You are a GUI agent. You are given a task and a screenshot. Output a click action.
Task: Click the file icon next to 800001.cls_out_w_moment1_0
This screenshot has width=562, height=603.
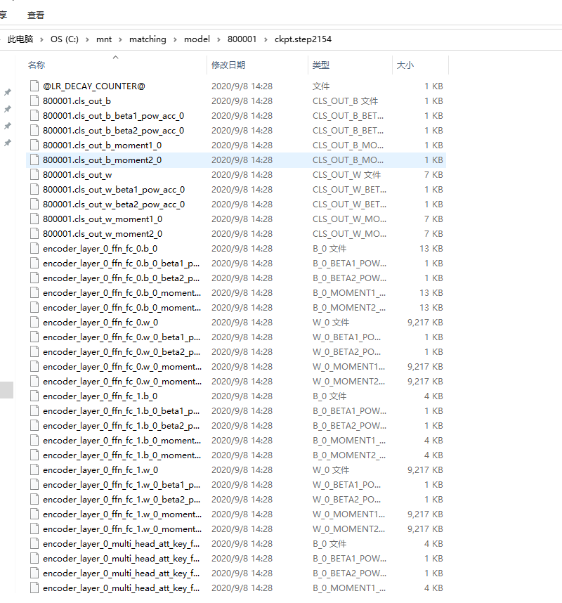pos(34,219)
